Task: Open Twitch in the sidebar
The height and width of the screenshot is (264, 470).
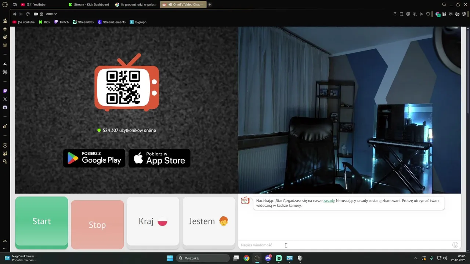Action: [5, 91]
